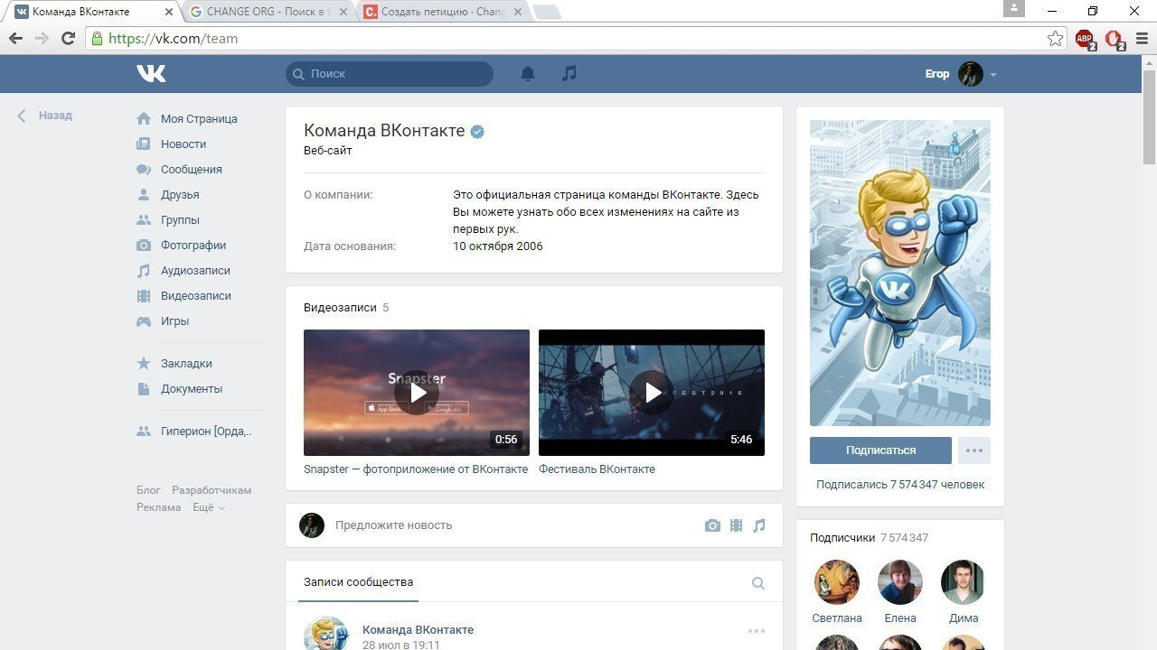This screenshot has height=650, width=1157.
Task: Expand the Ещё footer menu
Action: (209, 507)
